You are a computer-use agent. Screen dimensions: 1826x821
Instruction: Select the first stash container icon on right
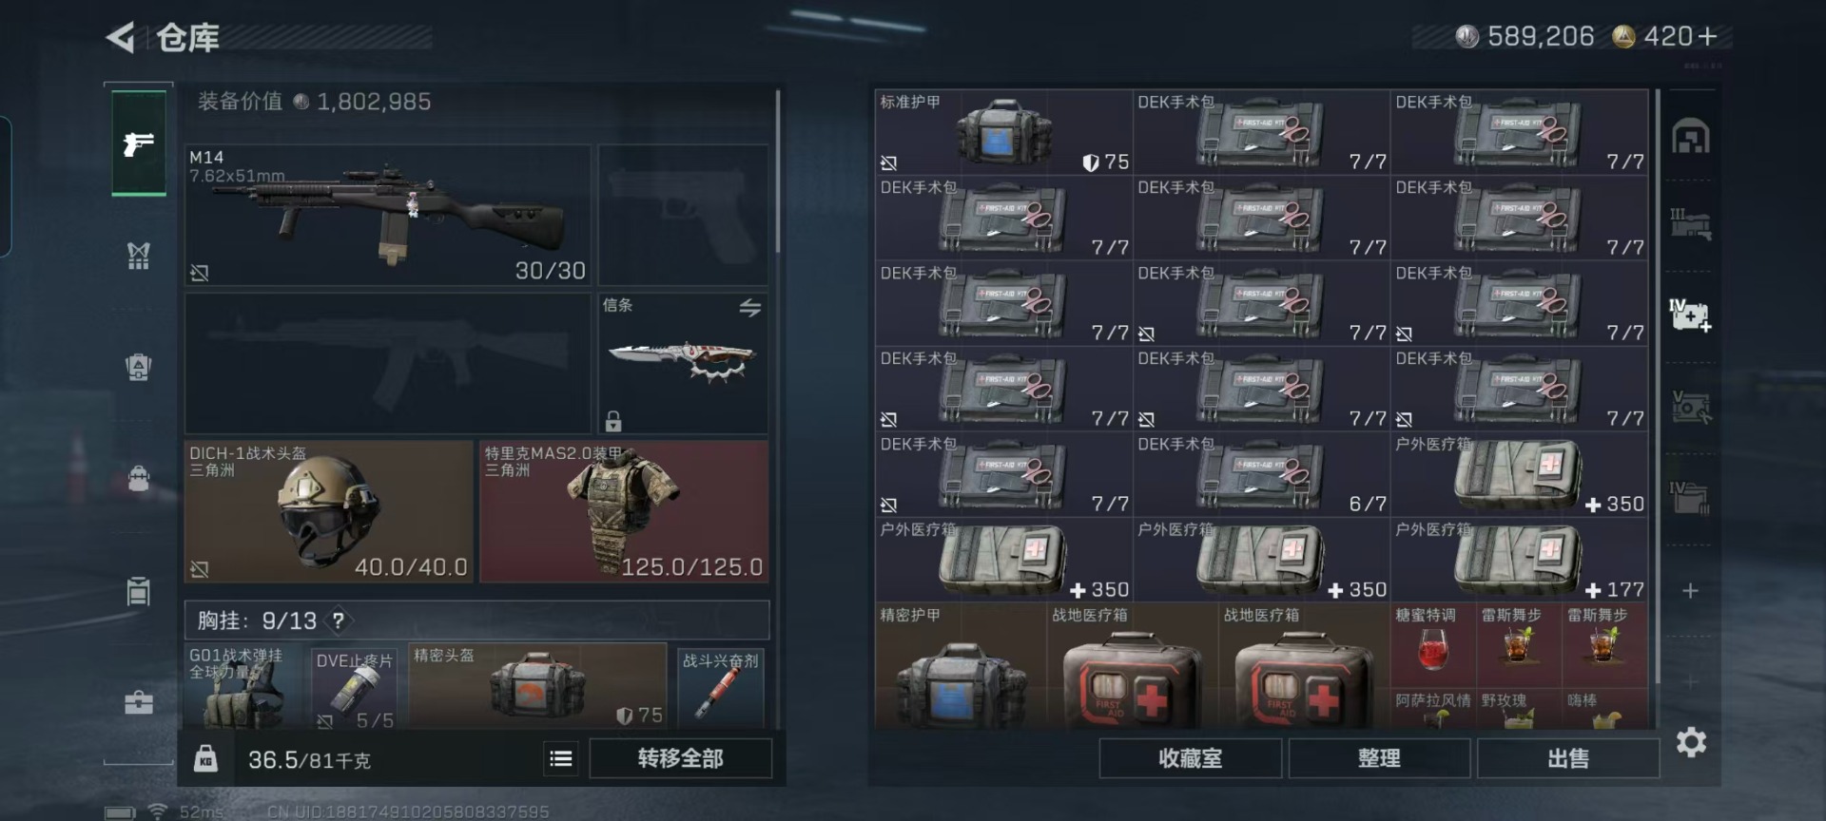coord(1691,138)
